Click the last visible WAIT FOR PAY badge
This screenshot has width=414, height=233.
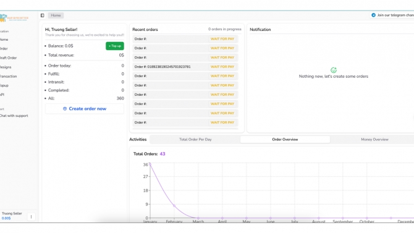(x=222, y=122)
